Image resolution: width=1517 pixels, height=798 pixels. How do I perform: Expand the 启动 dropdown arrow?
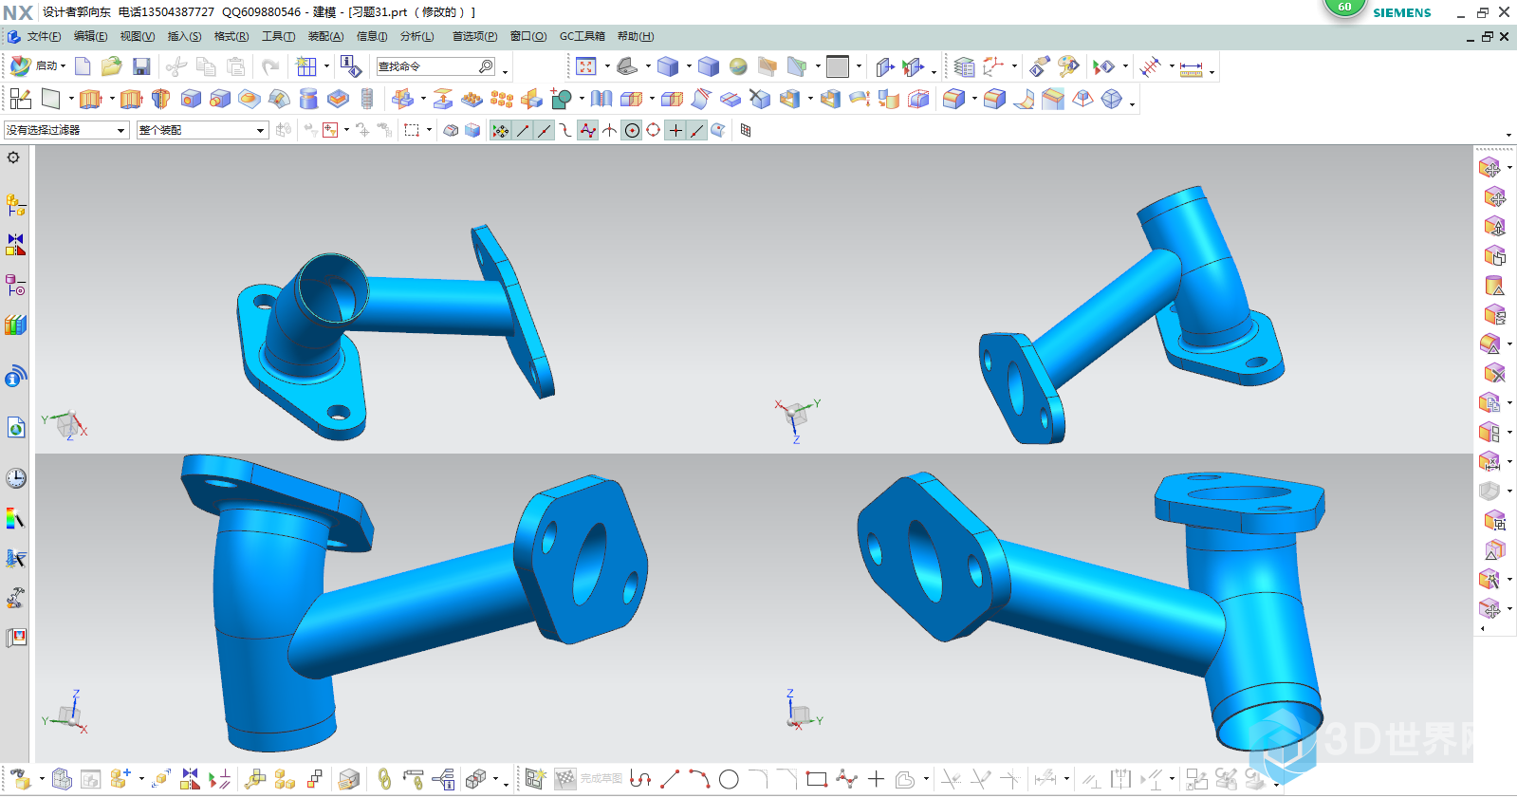(x=64, y=66)
